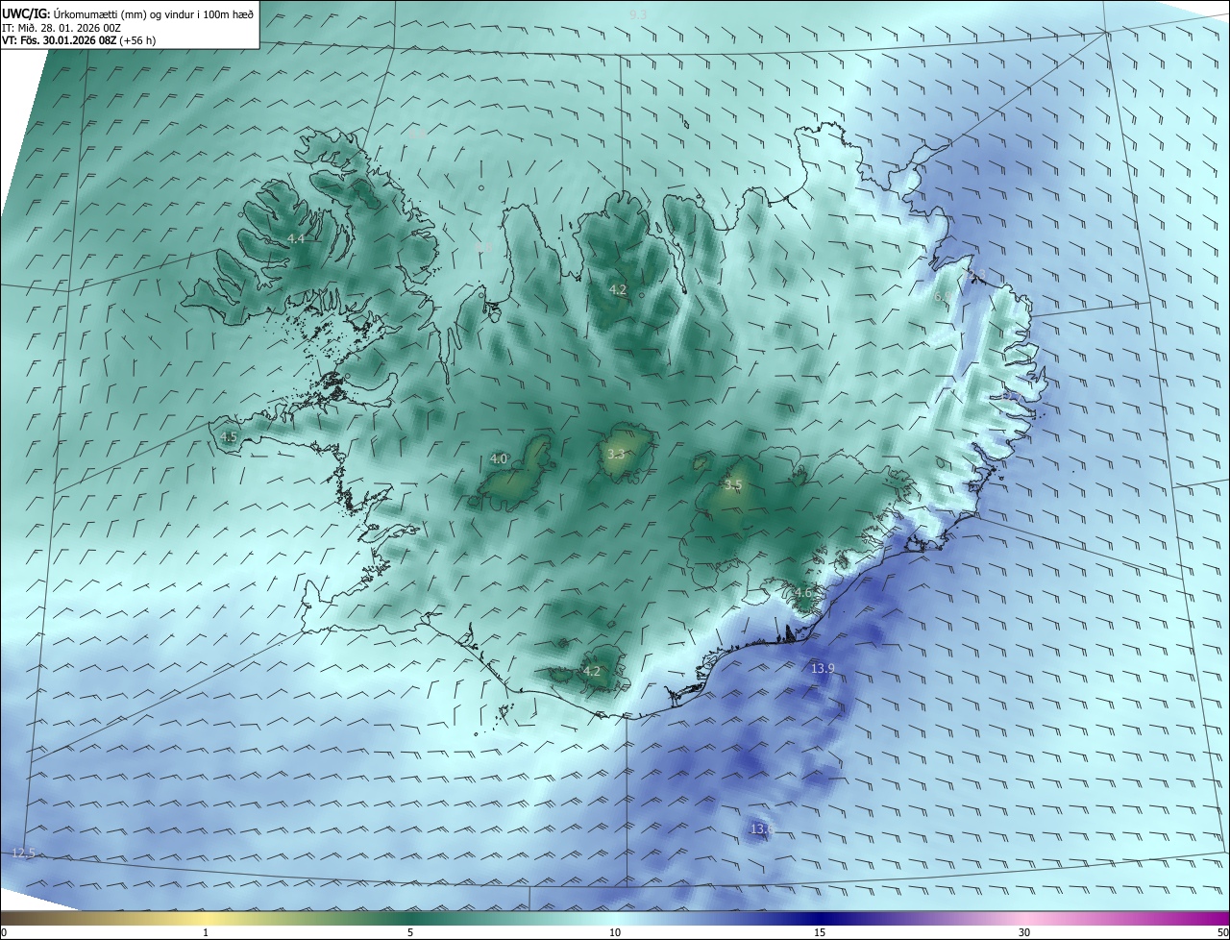Click the 4.4 label on the Westfjords
This screenshot has height=940, width=1230.
coord(296,238)
